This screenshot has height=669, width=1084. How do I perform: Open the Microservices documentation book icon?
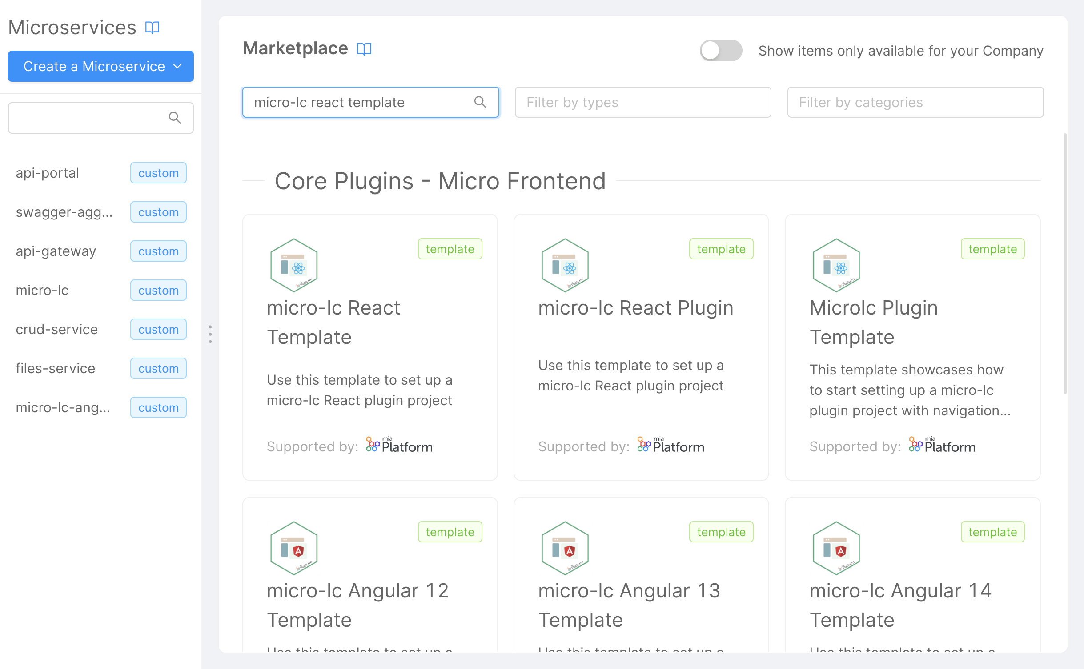(152, 28)
